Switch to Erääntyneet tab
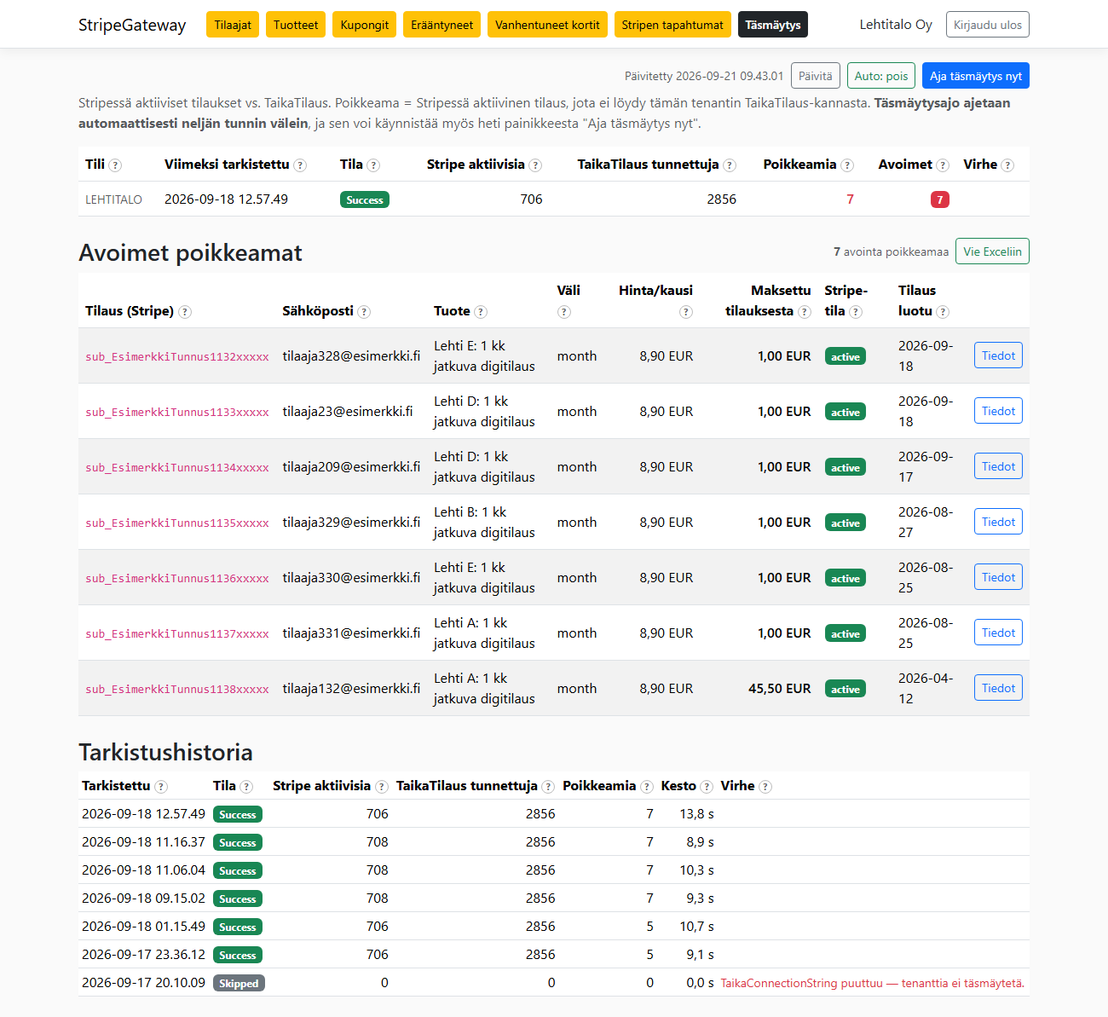This screenshot has height=1017, width=1108. 441,25
